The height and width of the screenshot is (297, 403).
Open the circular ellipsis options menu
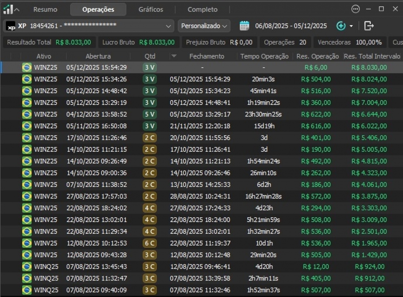click(x=355, y=9)
